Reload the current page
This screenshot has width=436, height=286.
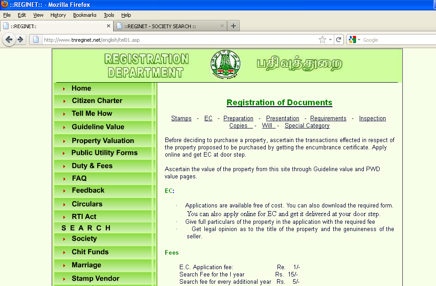click(339, 39)
